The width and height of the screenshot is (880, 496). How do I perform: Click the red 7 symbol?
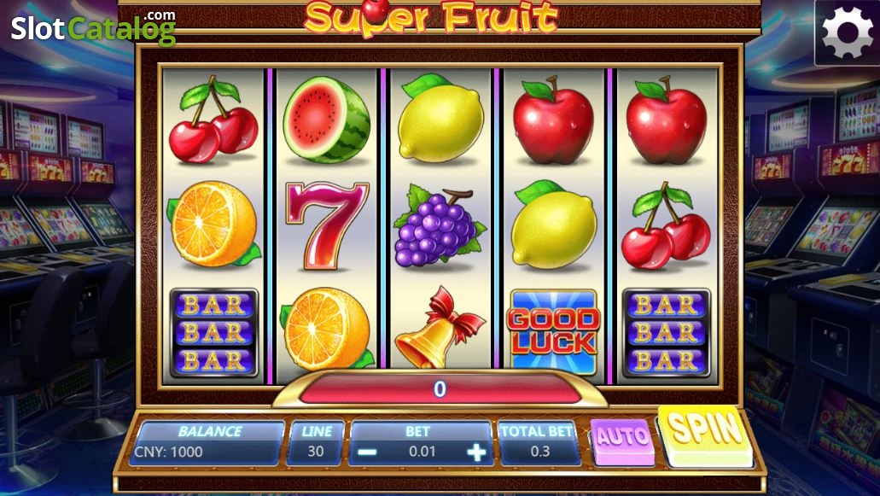327,225
